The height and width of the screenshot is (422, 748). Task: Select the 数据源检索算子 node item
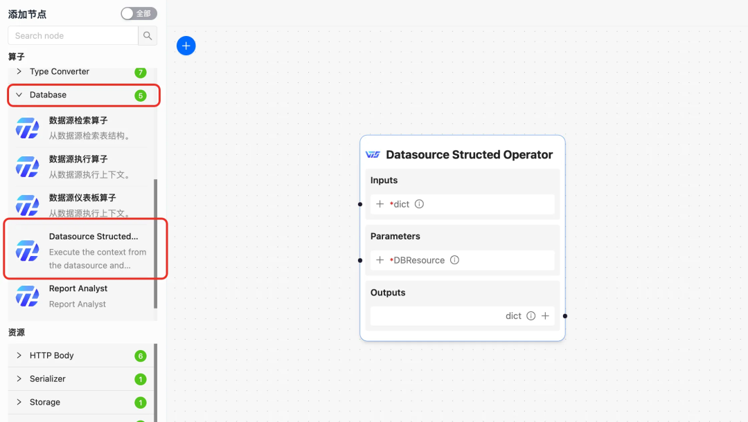pos(81,128)
